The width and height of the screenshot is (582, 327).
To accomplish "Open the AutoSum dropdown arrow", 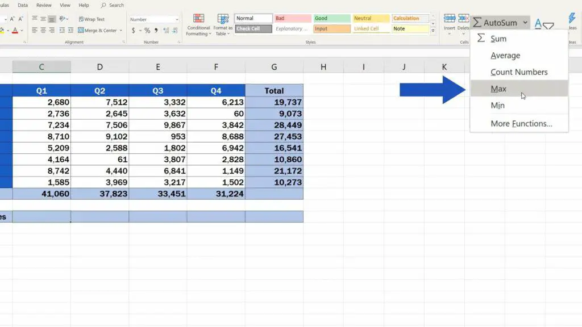I will [525, 23].
